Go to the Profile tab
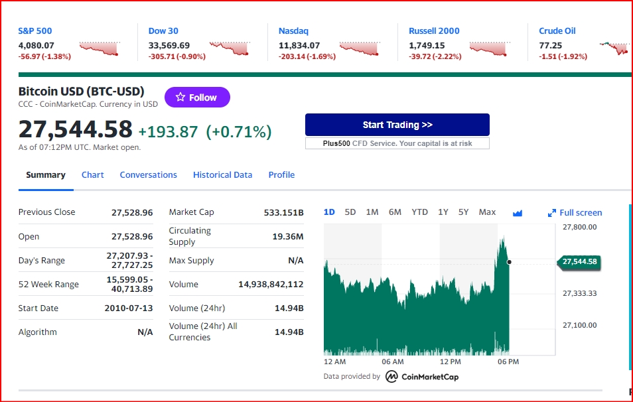Viewport: 633px width, 402px height. click(281, 175)
